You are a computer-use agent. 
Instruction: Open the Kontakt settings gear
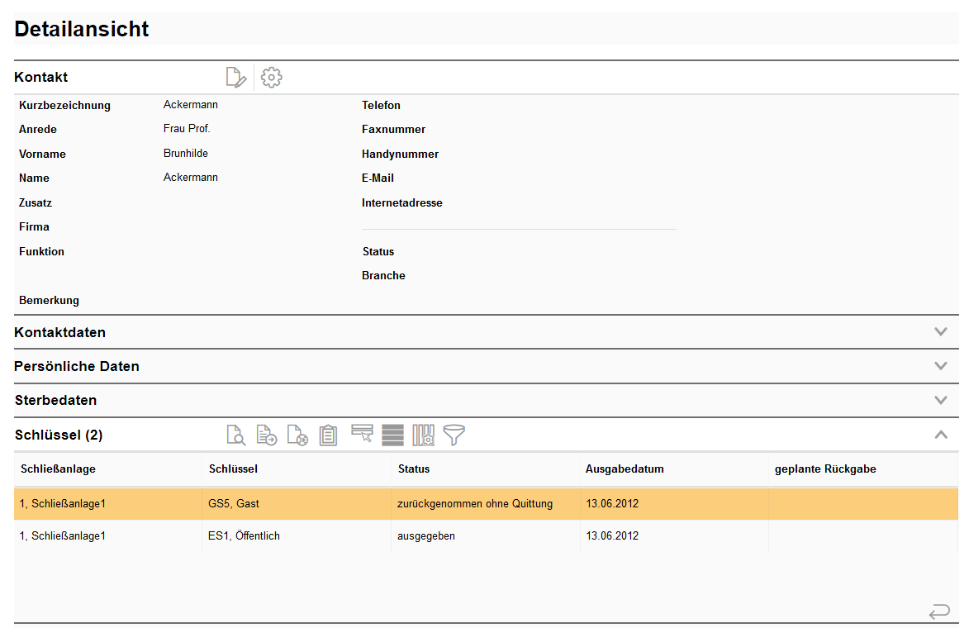click(x=271, y=78)
